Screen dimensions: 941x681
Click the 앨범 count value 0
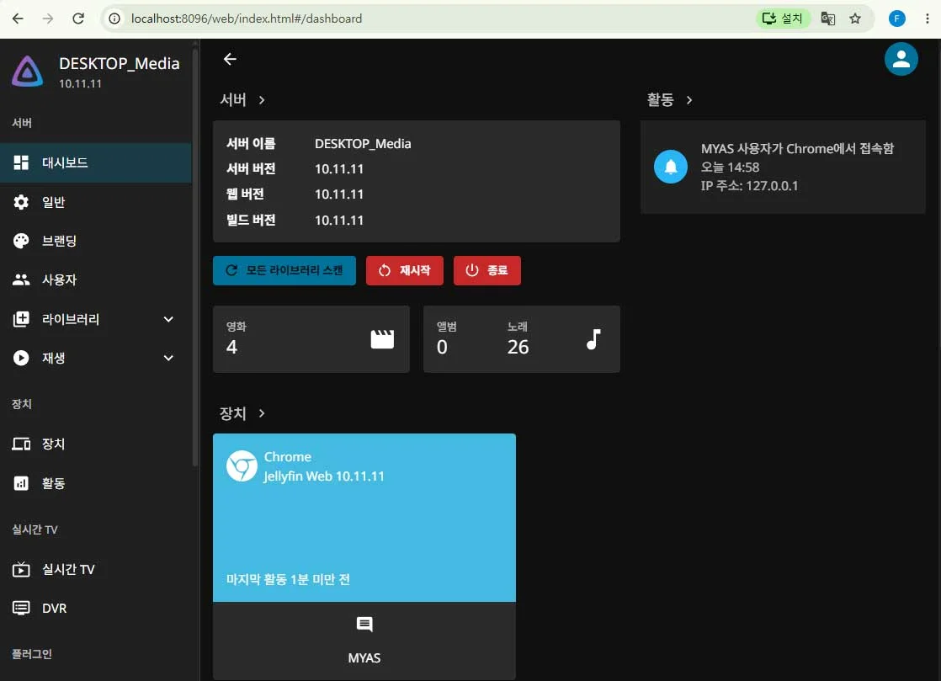442,348
